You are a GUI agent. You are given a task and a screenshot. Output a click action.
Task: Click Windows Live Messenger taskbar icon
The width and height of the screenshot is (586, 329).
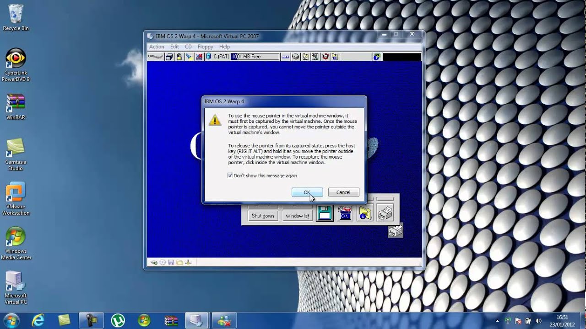(x=224, y=320)
